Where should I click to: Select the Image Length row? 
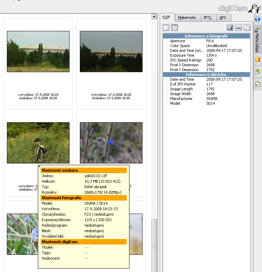pos(206,89)
